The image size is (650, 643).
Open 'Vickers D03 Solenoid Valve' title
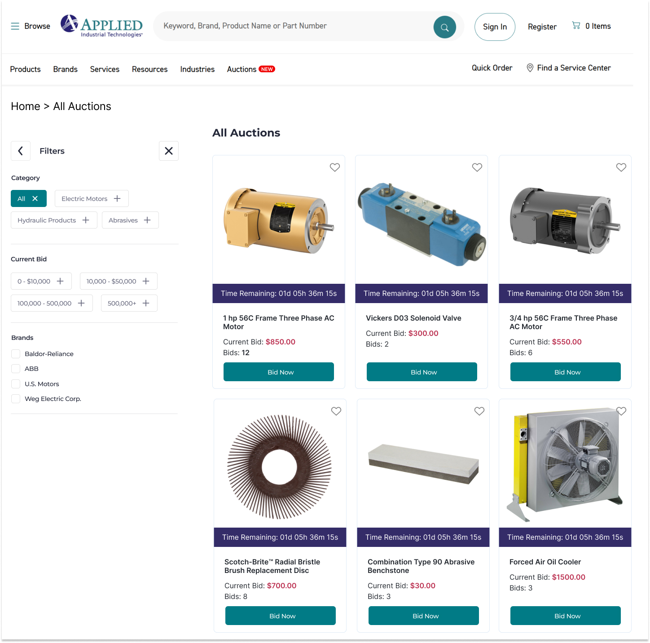(x=413, y=318)
